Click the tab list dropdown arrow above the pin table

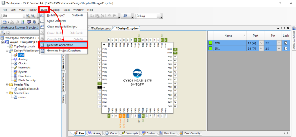pos(278,28)
